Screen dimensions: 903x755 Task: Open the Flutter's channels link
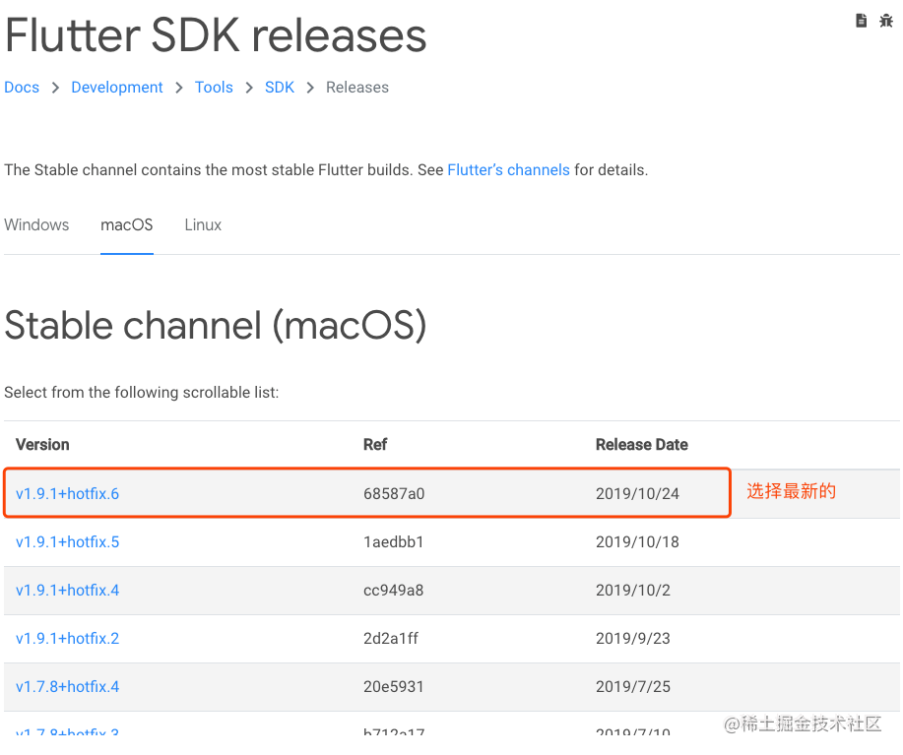508,169
